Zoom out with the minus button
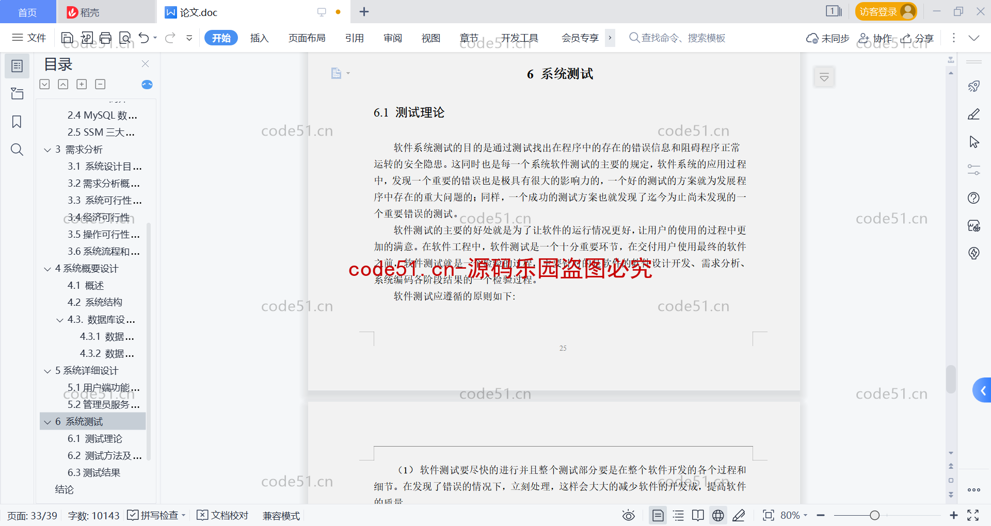The image size is (991, 526). pos(821,515)
